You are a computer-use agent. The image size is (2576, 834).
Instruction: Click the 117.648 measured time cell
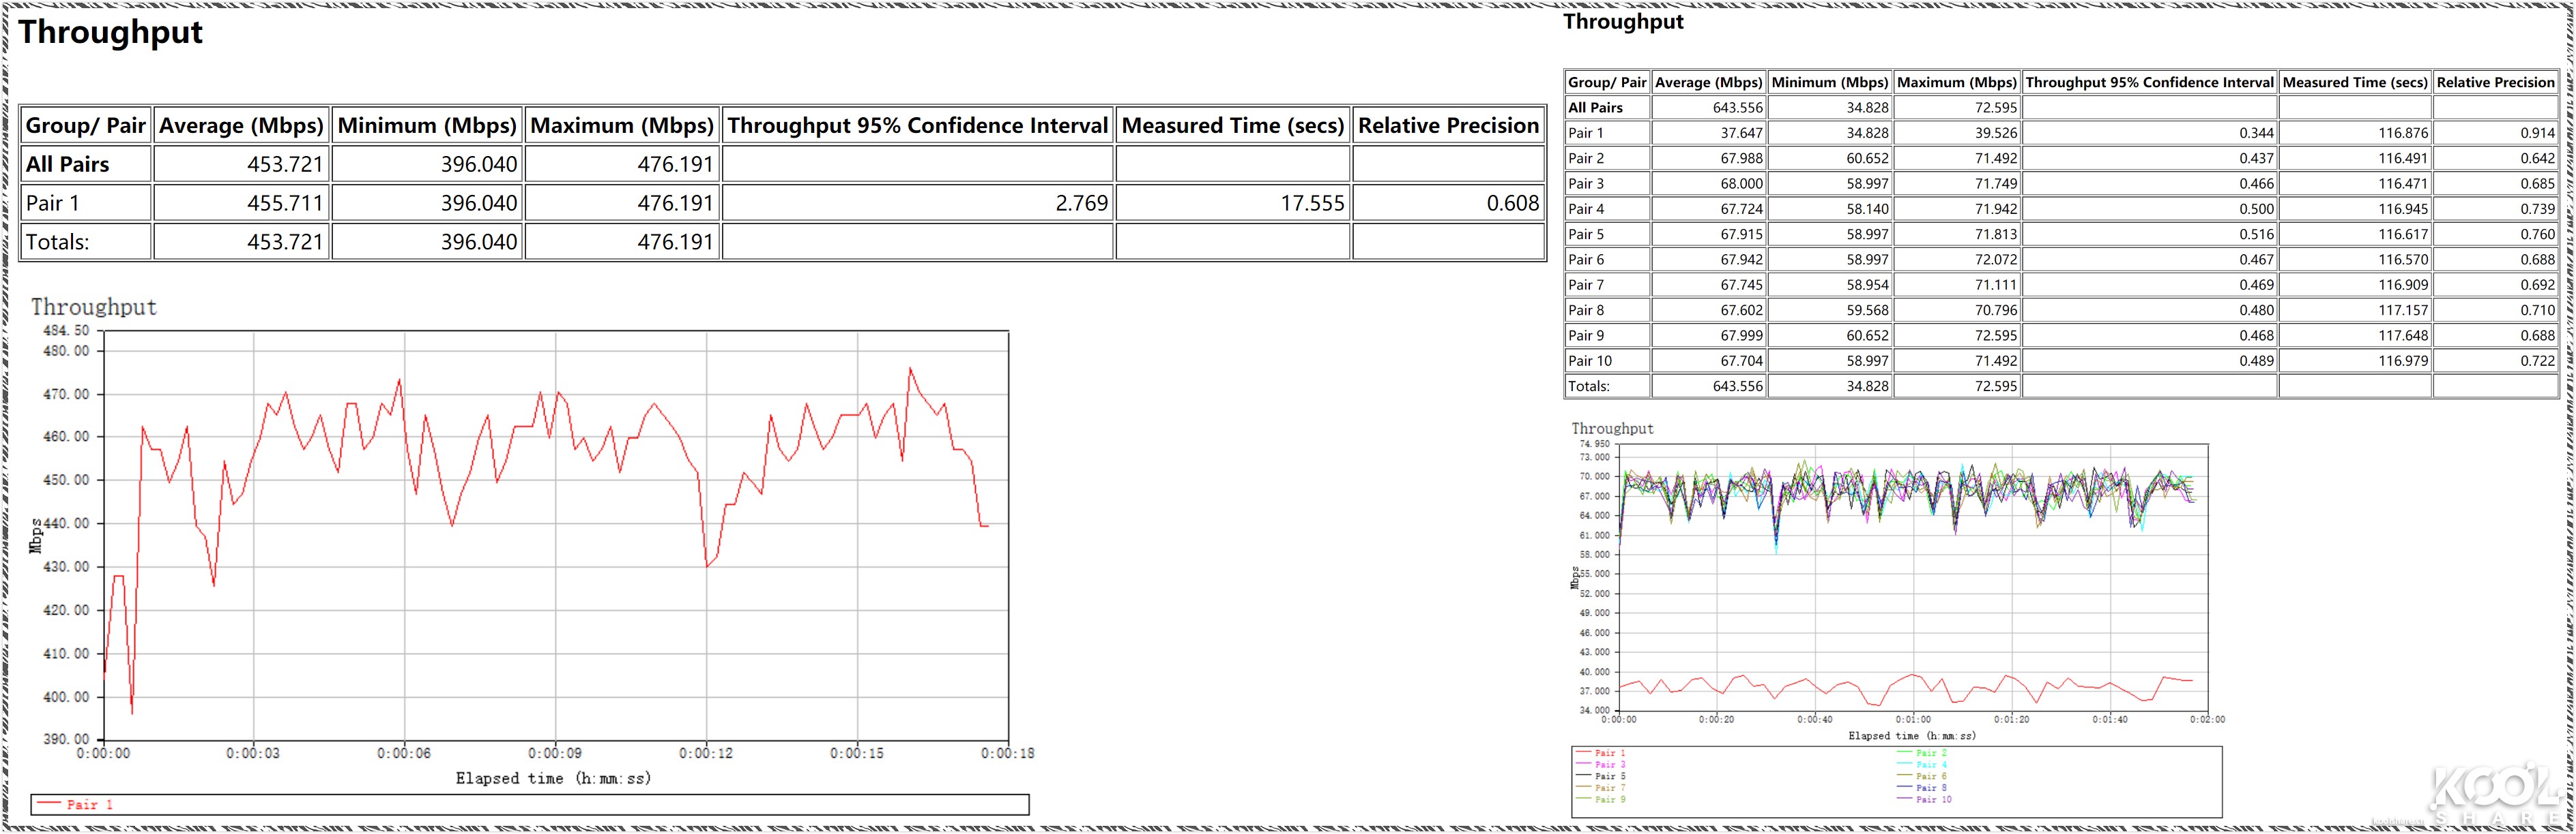pyautogui.click(x=2402, y=336)
